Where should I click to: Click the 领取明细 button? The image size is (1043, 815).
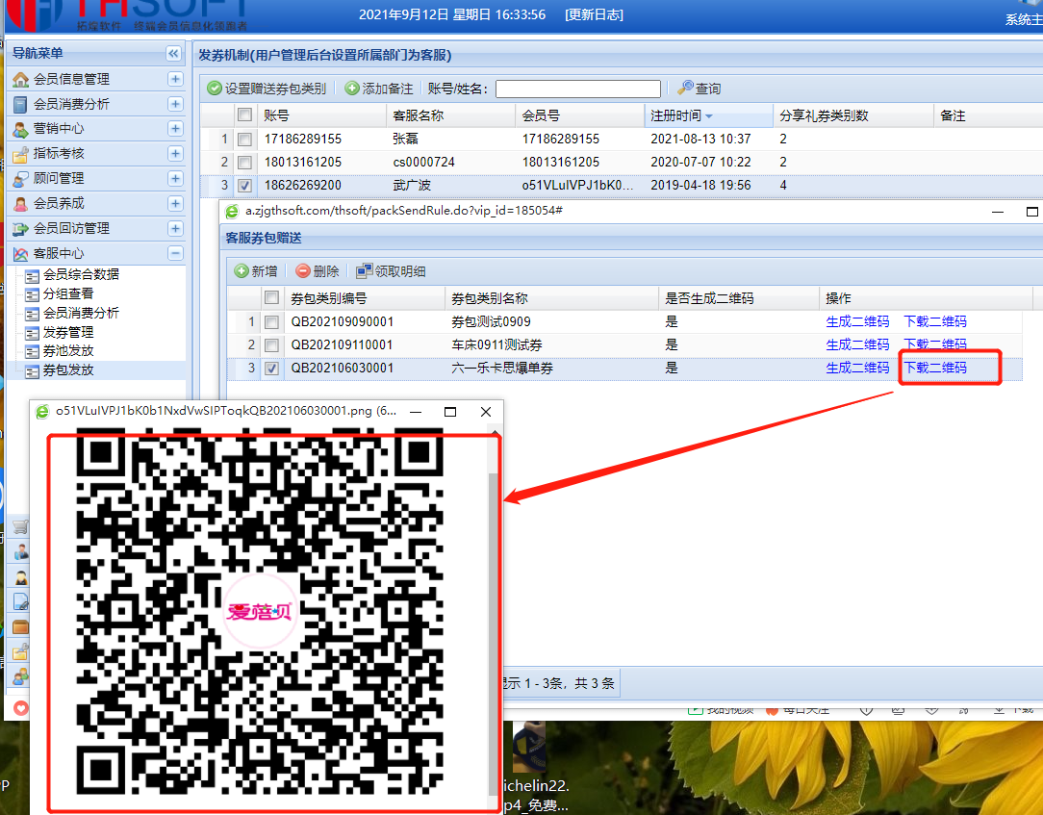[x=391, y=270]
